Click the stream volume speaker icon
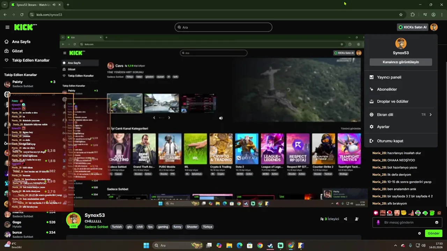Screen dimensions: 447x251 pyautogui.click(x=221, y=118)
